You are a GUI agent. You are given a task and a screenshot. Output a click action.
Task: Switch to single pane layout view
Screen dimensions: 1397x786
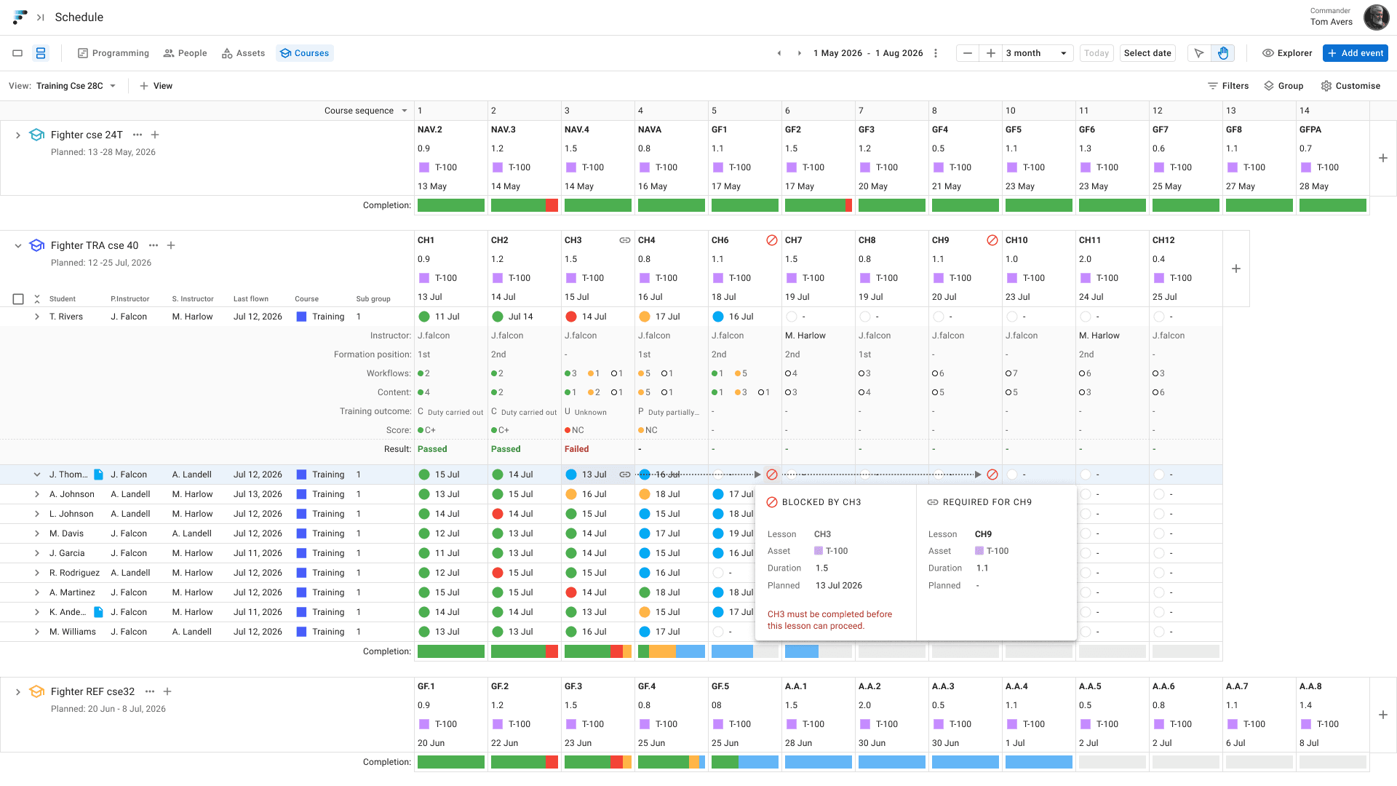click(17, 53)
